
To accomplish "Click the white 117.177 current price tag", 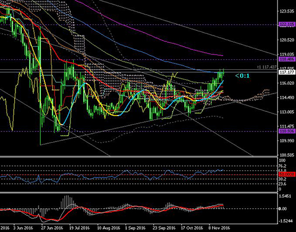I will coord(287,72).
